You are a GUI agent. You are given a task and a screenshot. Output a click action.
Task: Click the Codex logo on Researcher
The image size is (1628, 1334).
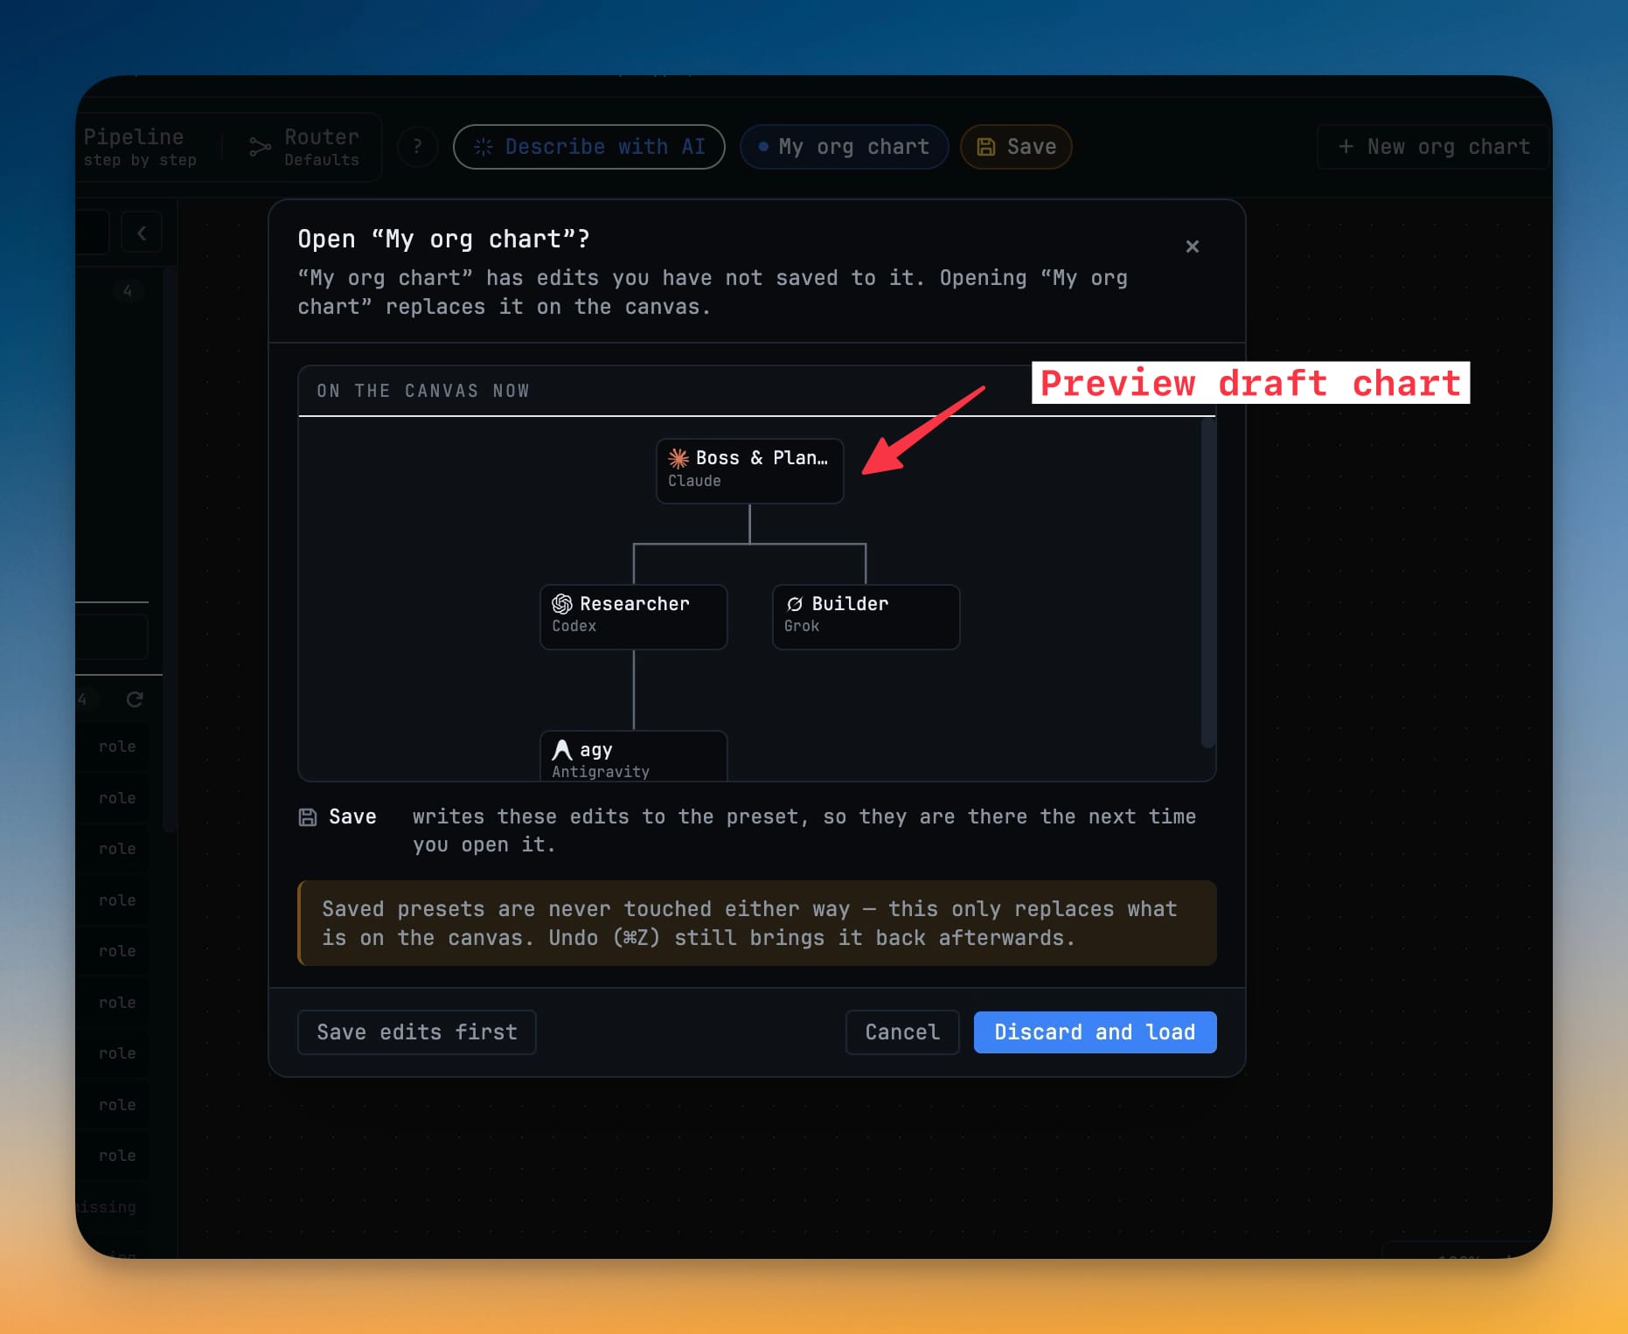[562, 604]
